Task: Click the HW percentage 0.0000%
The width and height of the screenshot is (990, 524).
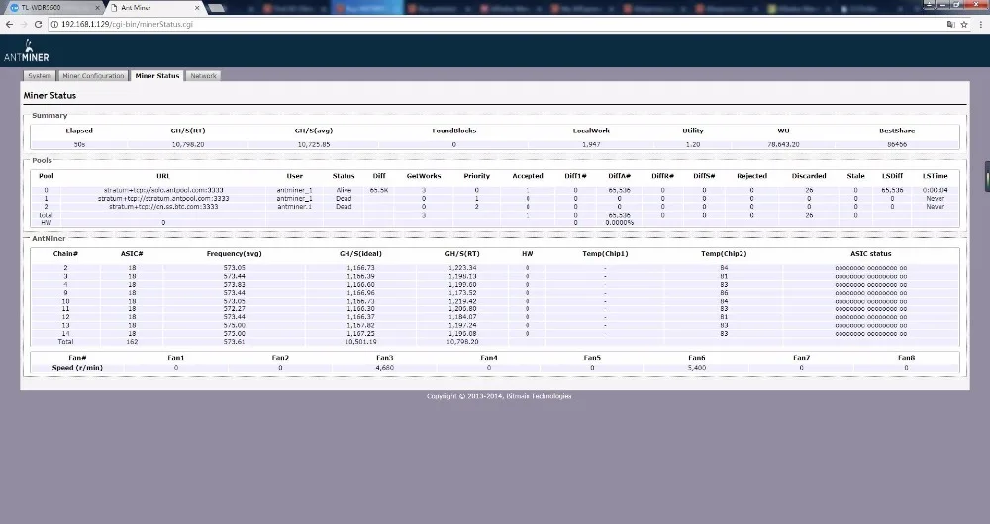Action: [x=619, y=222]
